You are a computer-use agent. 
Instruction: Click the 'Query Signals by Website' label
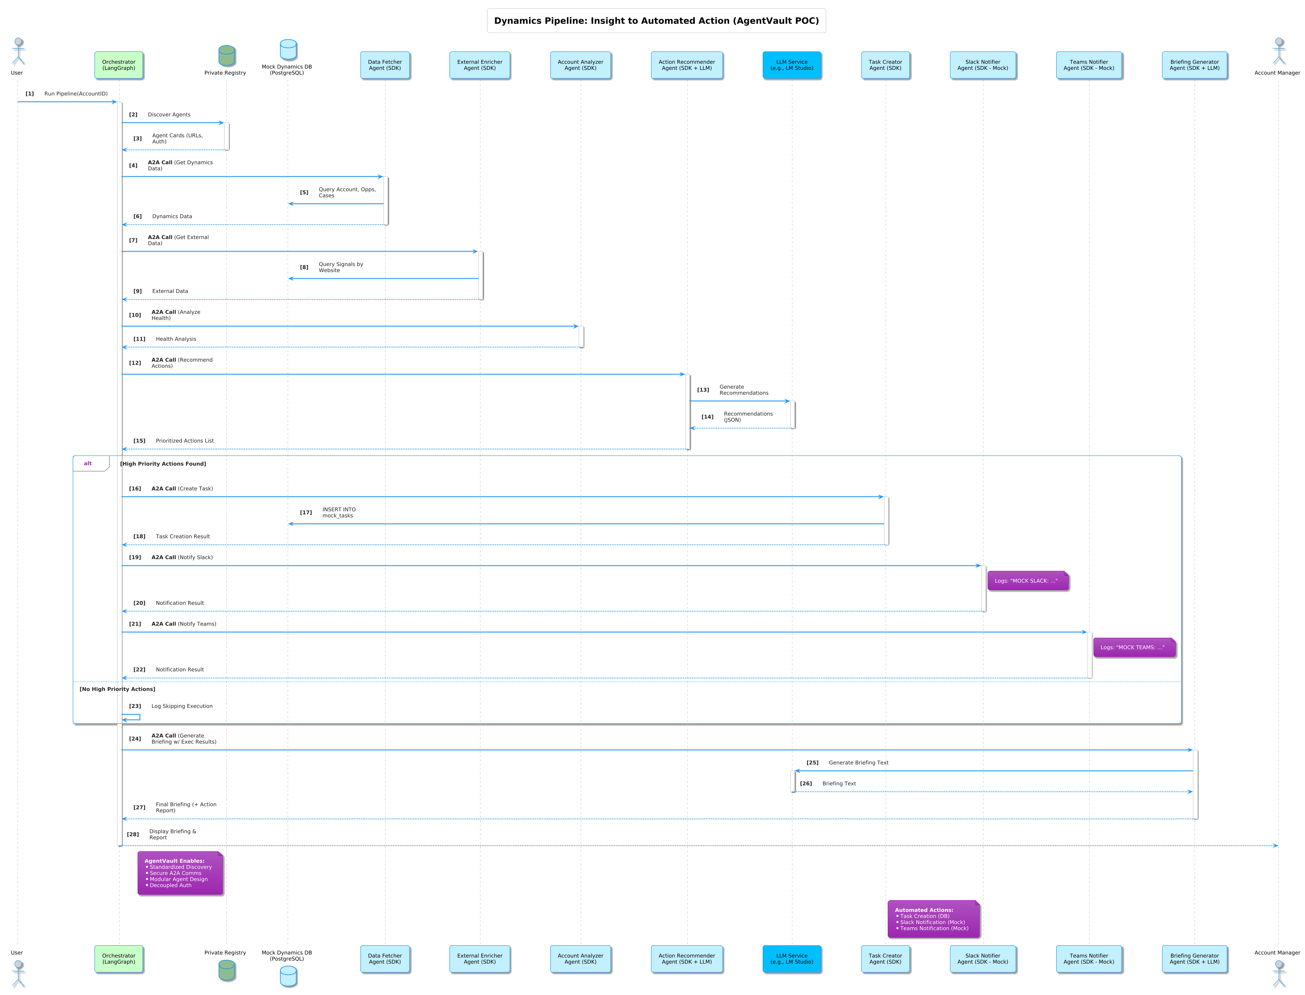(x=341, y=267)
